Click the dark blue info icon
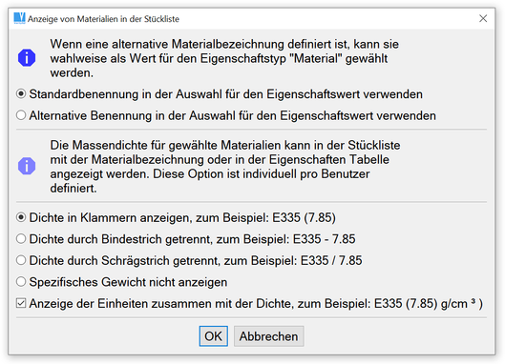The image size is (505, 364). [27, 58]
